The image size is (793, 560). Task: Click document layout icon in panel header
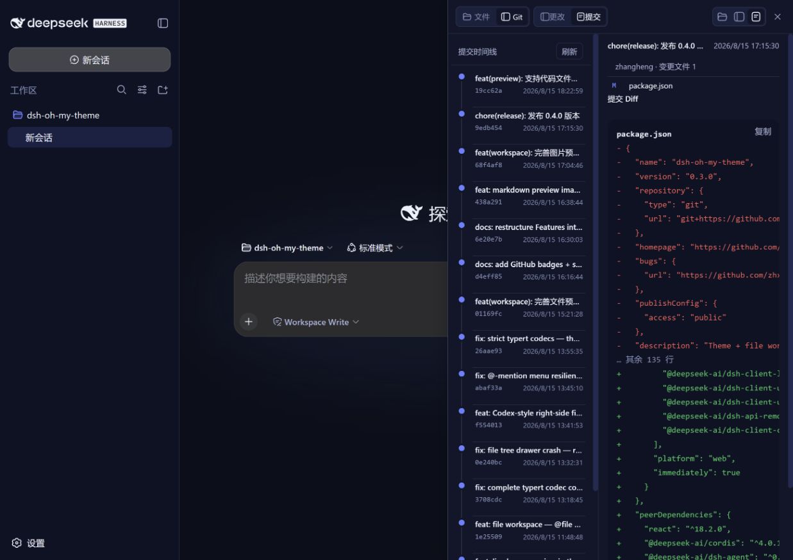[756, 17]
